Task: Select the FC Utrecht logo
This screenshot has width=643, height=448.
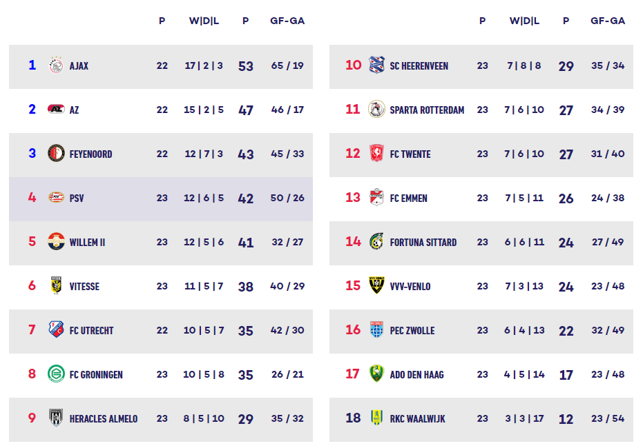Action: coord(56,330)
